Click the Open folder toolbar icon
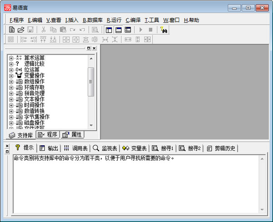273x222 pixels. point(20,30)
